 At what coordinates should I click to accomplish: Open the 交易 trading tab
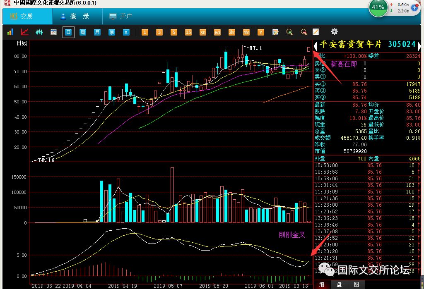[x=27, y=16]
